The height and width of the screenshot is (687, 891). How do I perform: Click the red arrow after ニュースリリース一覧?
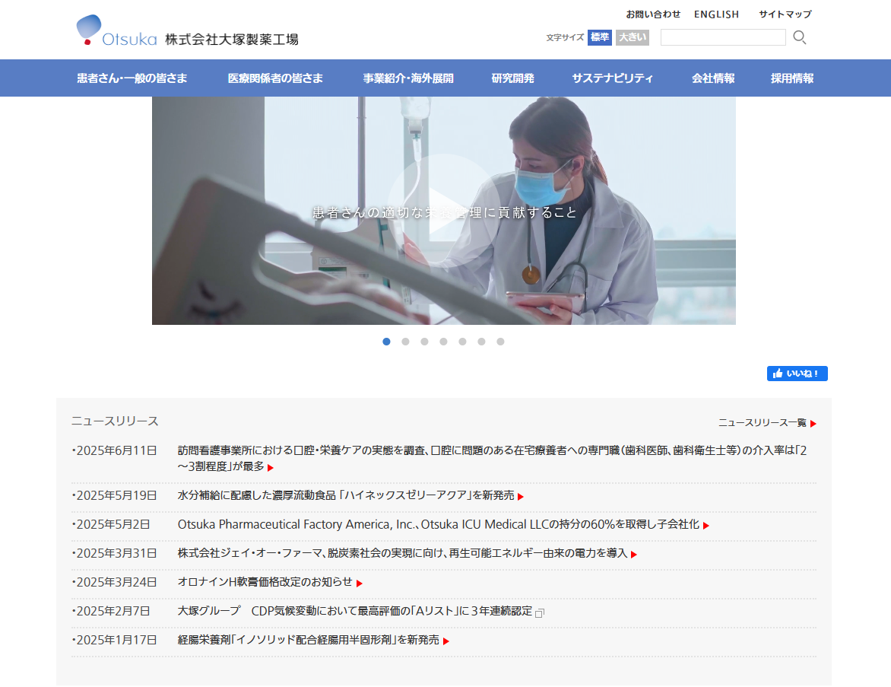(x=813, y=424)
